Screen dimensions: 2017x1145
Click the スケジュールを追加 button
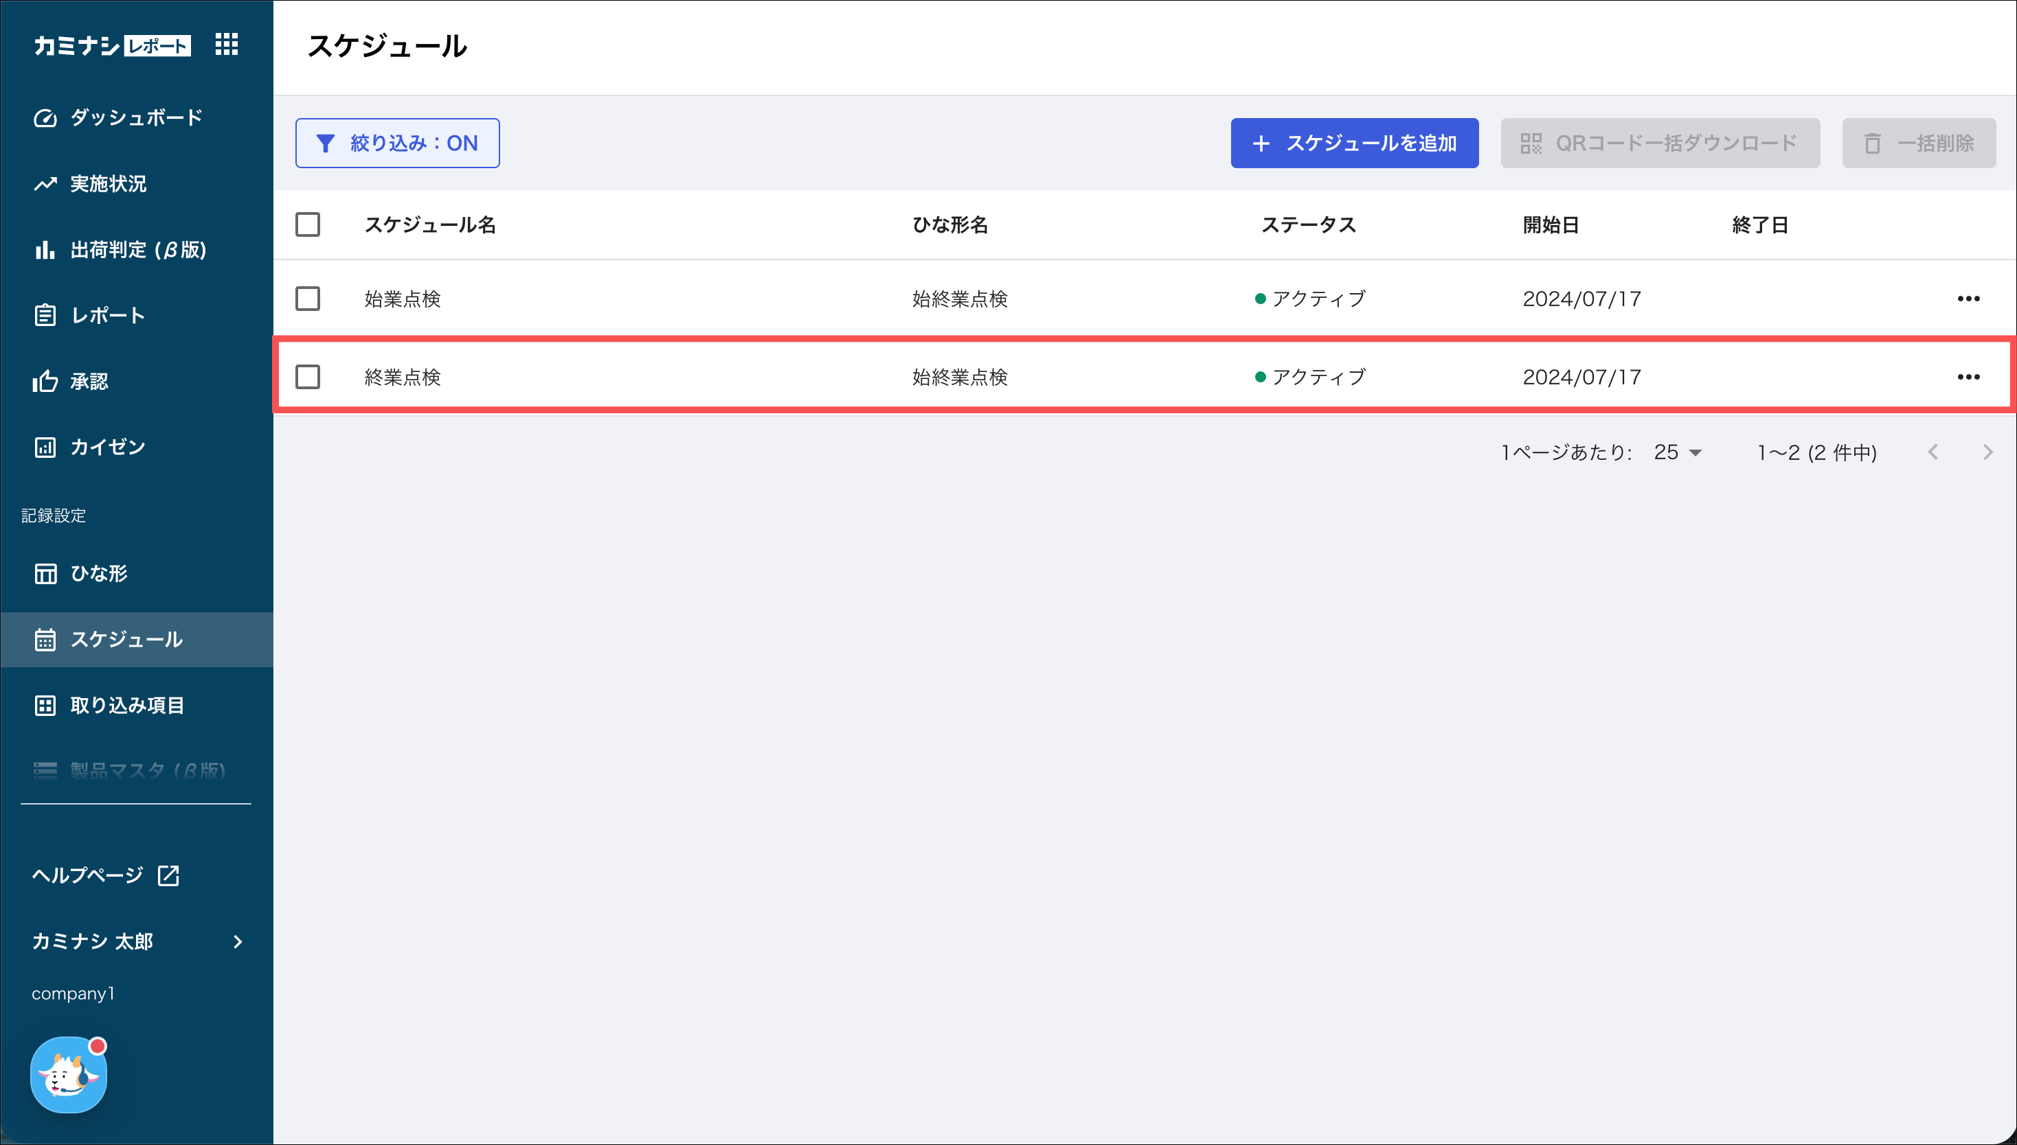pos(1353,143)
